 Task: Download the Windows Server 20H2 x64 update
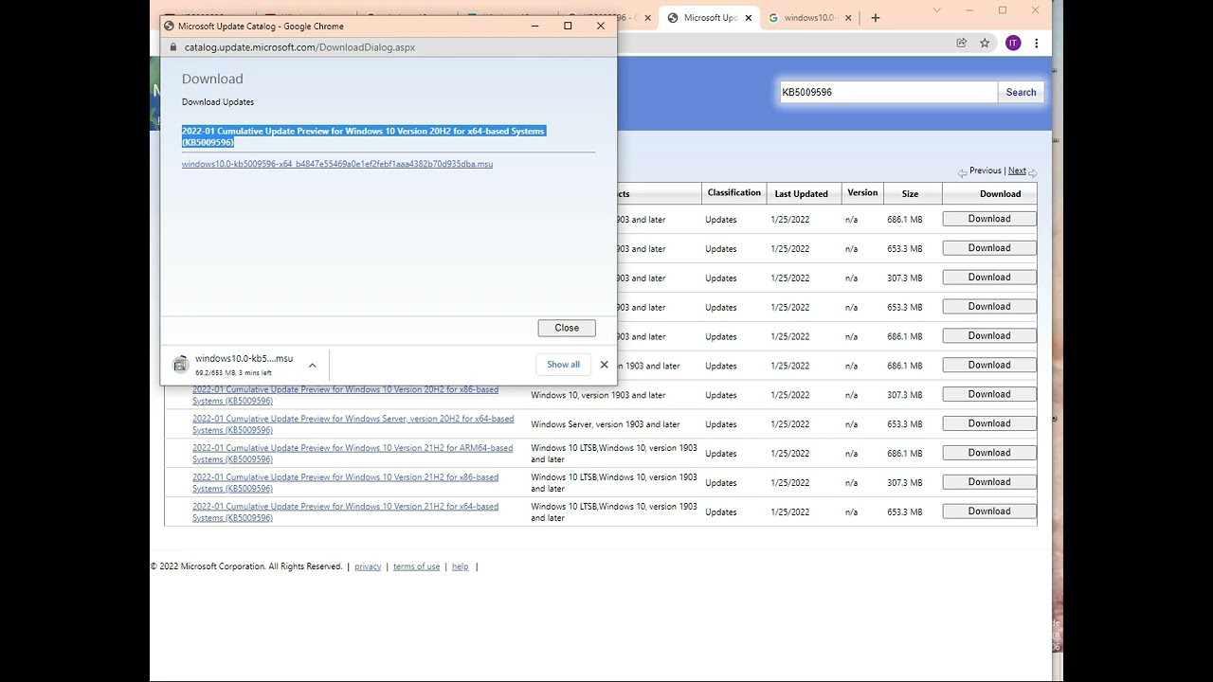coord(989,423)
